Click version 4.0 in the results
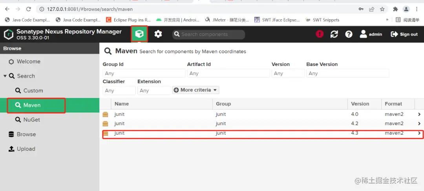The height and width of the screenshot is (191, 424). point(355,114)
